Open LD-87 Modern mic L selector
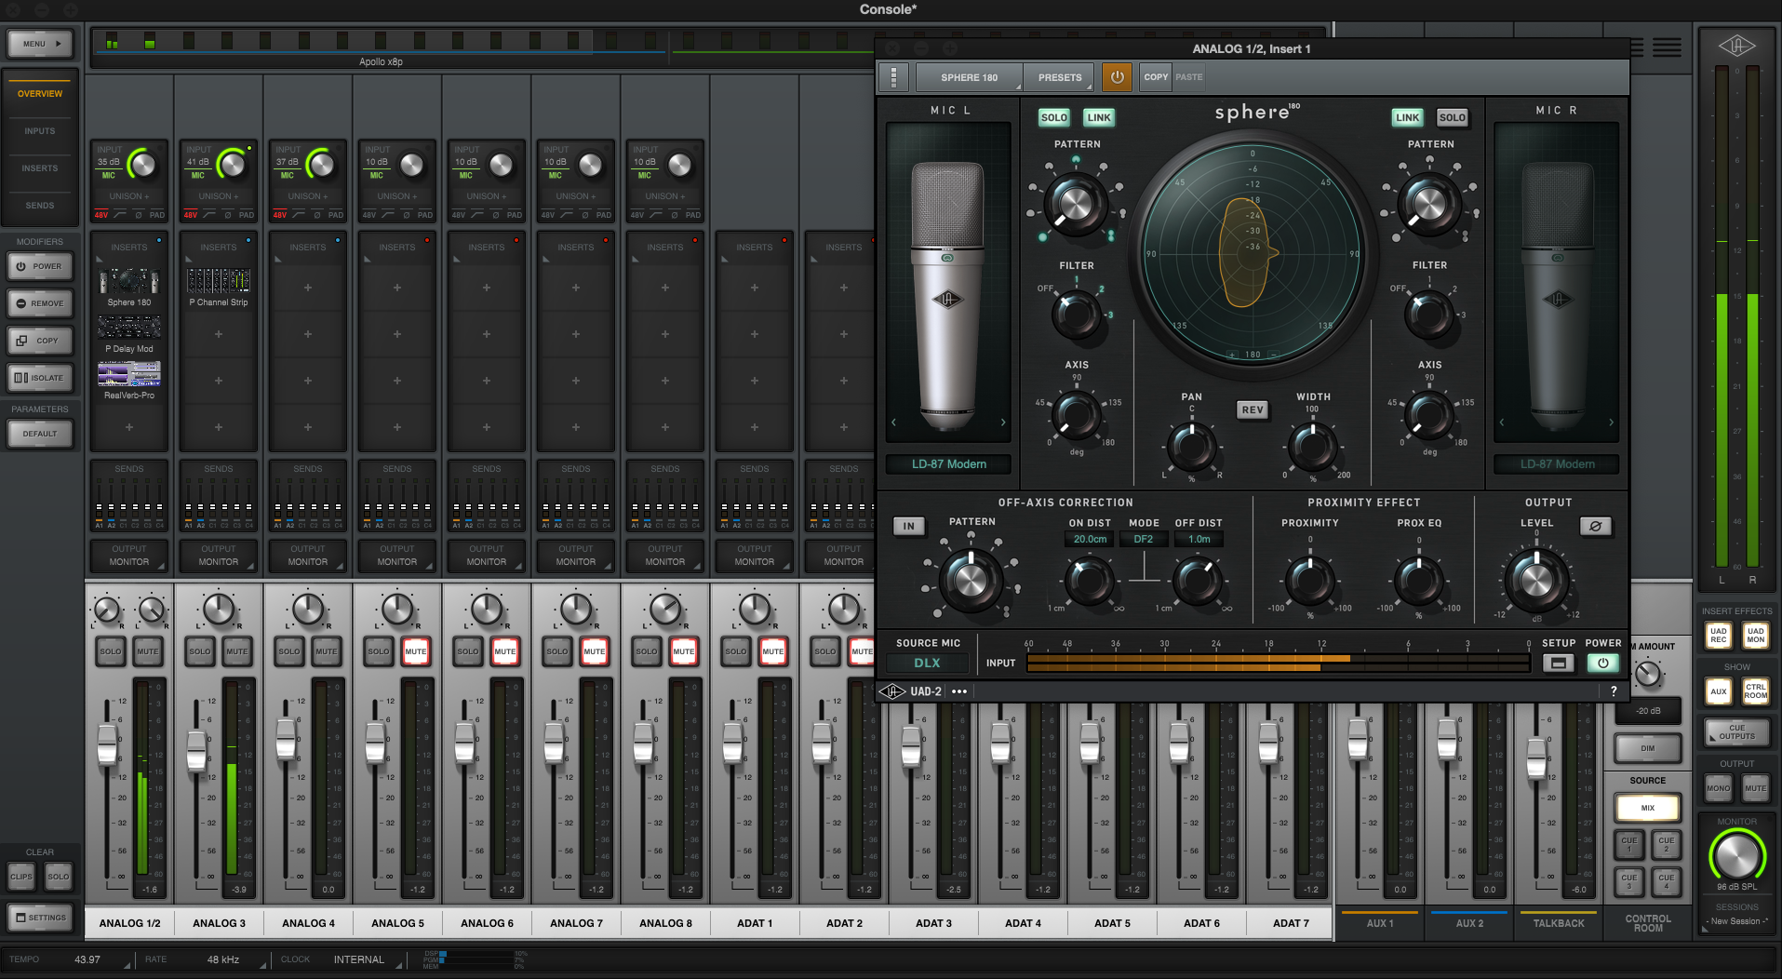This screenshot has height=979, width=1782. click(x=948, y=464)
